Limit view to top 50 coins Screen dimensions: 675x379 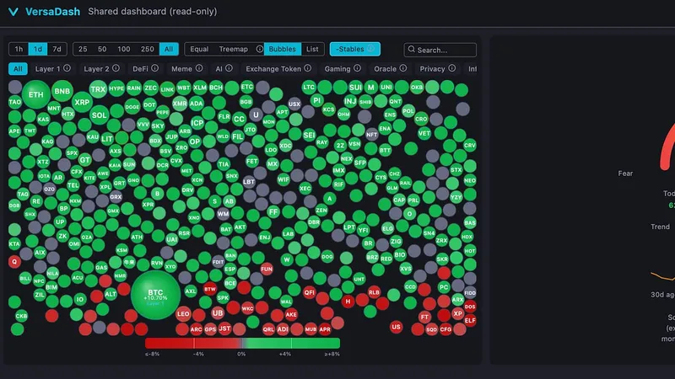[x=102, y=49]
